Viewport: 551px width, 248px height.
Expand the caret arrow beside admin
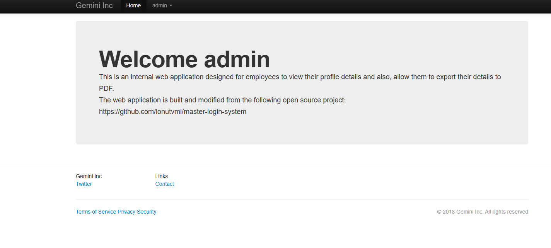pyautogui.click(x=171, y=6)
